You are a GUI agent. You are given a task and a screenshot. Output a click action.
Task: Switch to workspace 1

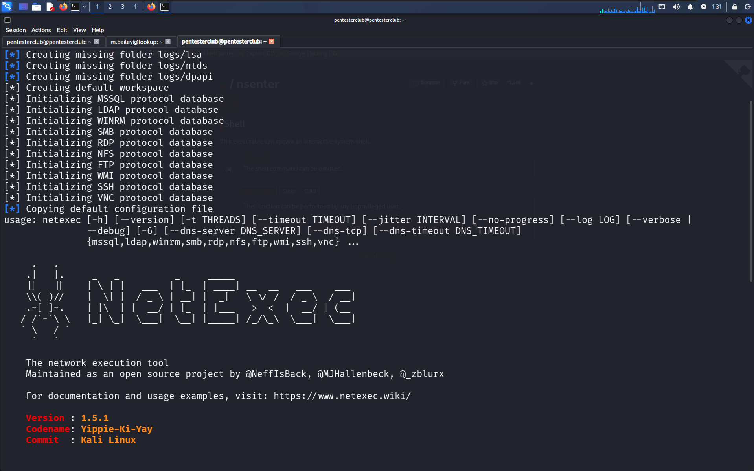tap(97, 7)
